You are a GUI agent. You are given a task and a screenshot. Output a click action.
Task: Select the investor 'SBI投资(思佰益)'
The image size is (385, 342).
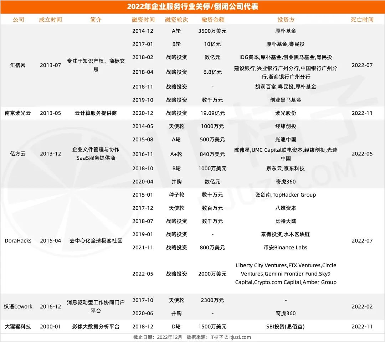tap(286, 327)
